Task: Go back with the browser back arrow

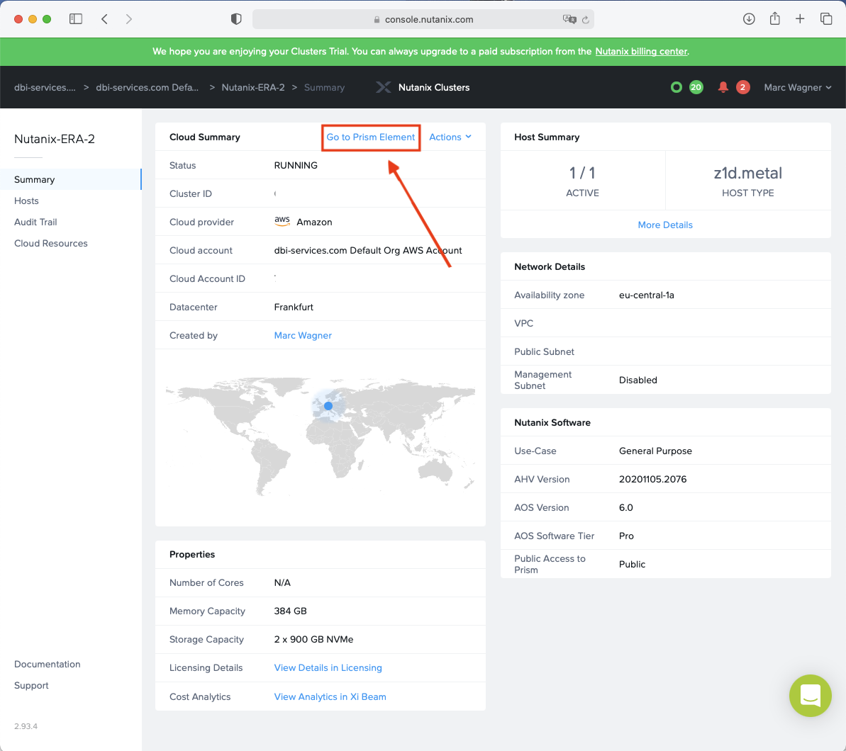Action: 105,19
